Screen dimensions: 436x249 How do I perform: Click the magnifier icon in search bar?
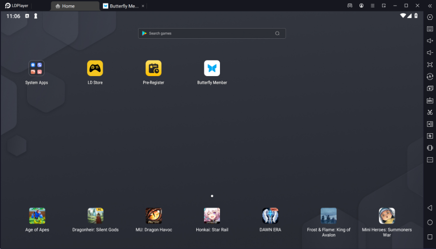pyautogui.click(x=277, y=33)
